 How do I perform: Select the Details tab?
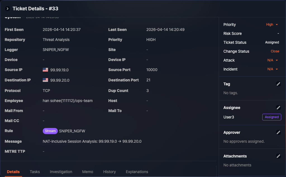tap(13, 172)
